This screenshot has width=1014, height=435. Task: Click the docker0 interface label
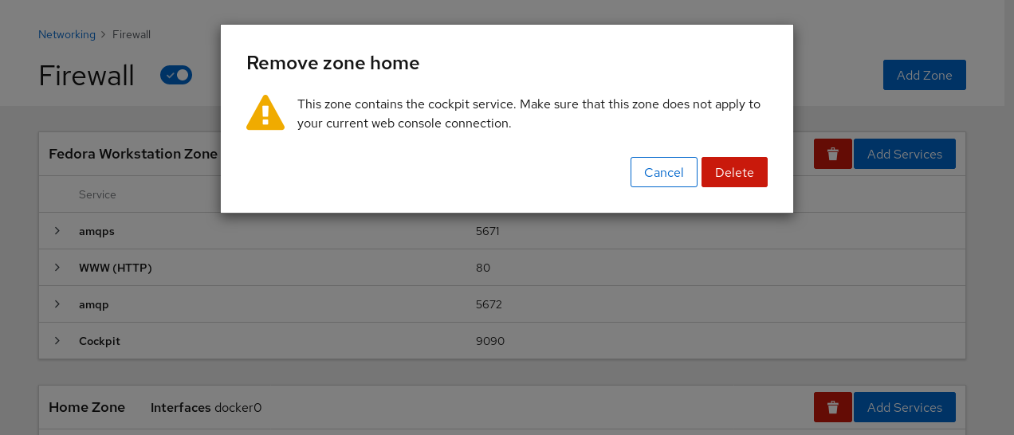[238, 408]
